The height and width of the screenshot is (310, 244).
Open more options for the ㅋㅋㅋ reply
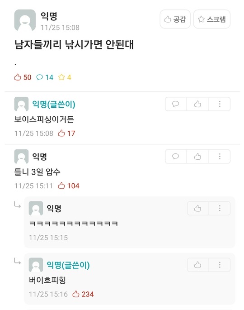click(220, 208)
